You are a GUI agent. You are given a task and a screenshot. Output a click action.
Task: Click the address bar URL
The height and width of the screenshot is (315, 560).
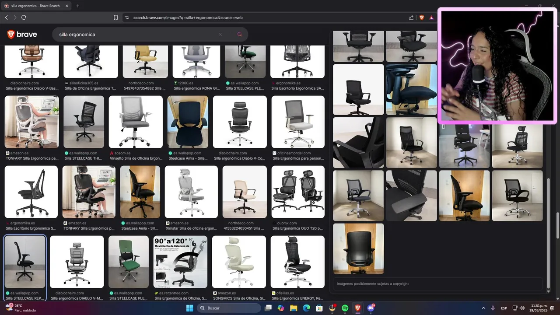tap(188, 17)
